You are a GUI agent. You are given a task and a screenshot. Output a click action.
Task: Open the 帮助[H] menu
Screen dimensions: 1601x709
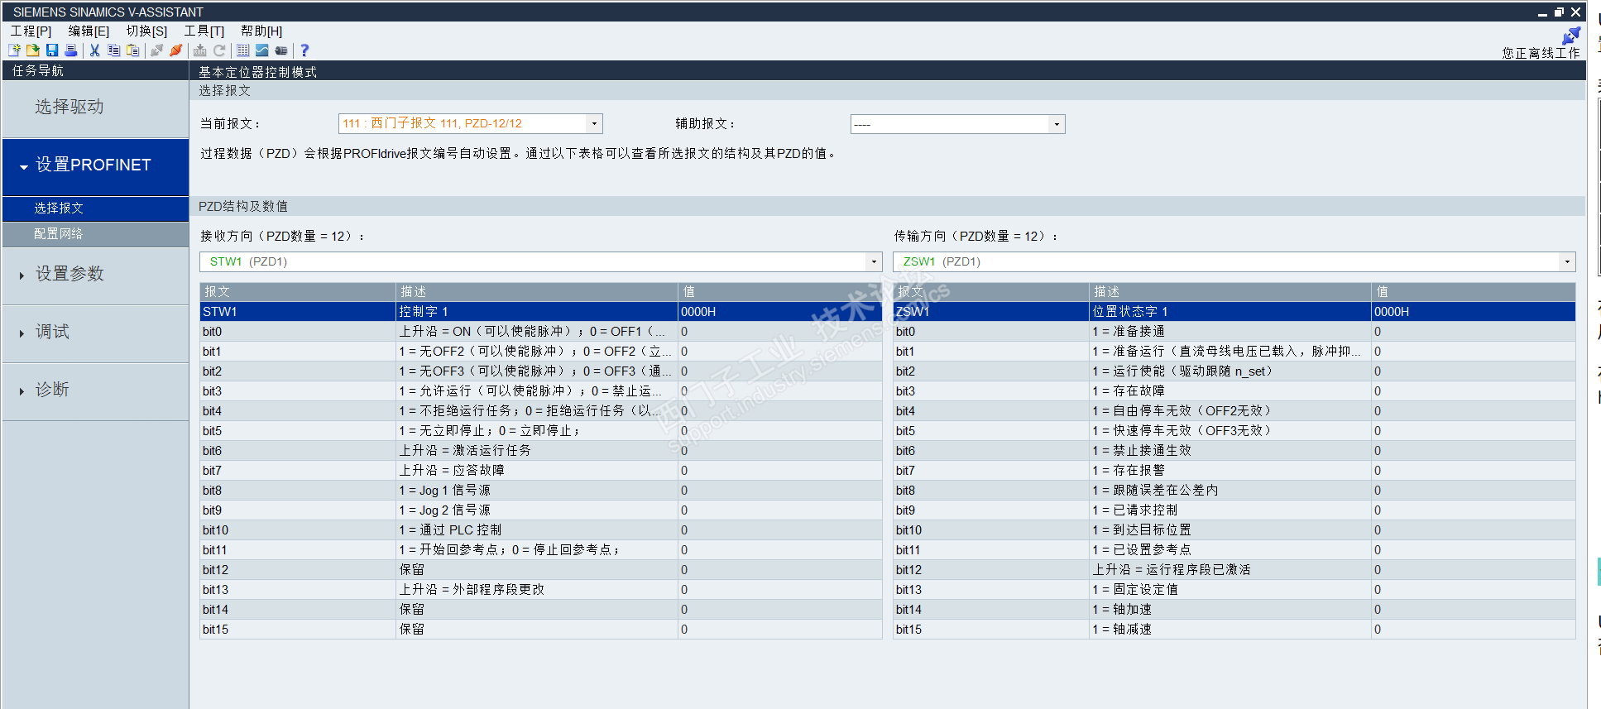[x=261, y=31]
